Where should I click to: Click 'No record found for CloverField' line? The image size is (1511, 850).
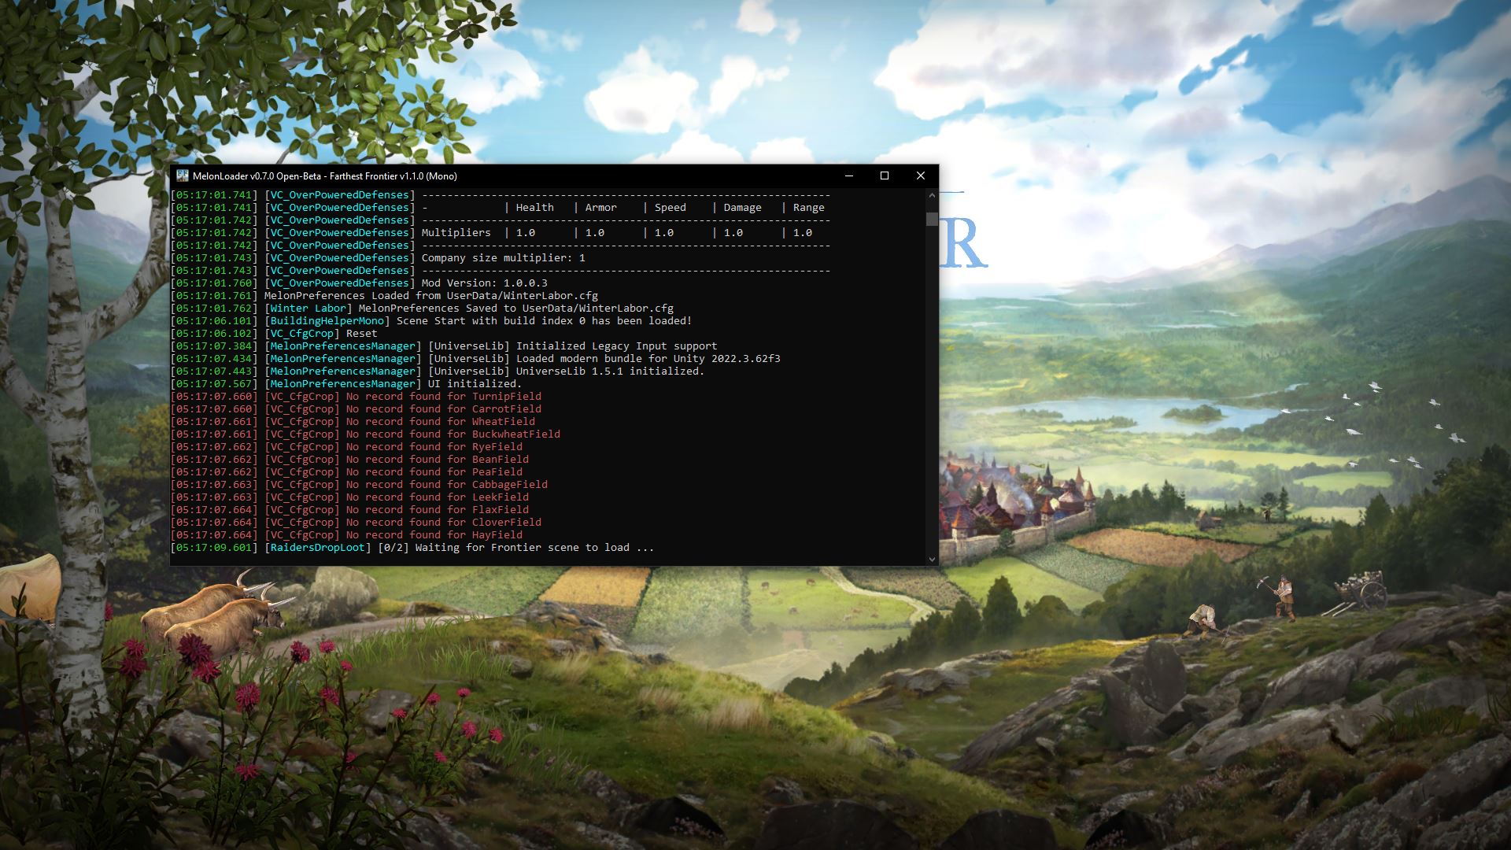[x=444, y=523]
